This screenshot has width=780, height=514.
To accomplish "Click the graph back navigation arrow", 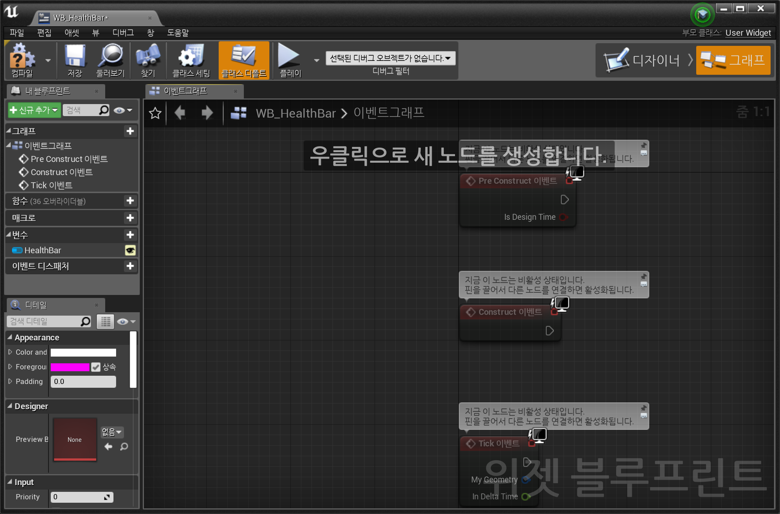I will [180, 113].
